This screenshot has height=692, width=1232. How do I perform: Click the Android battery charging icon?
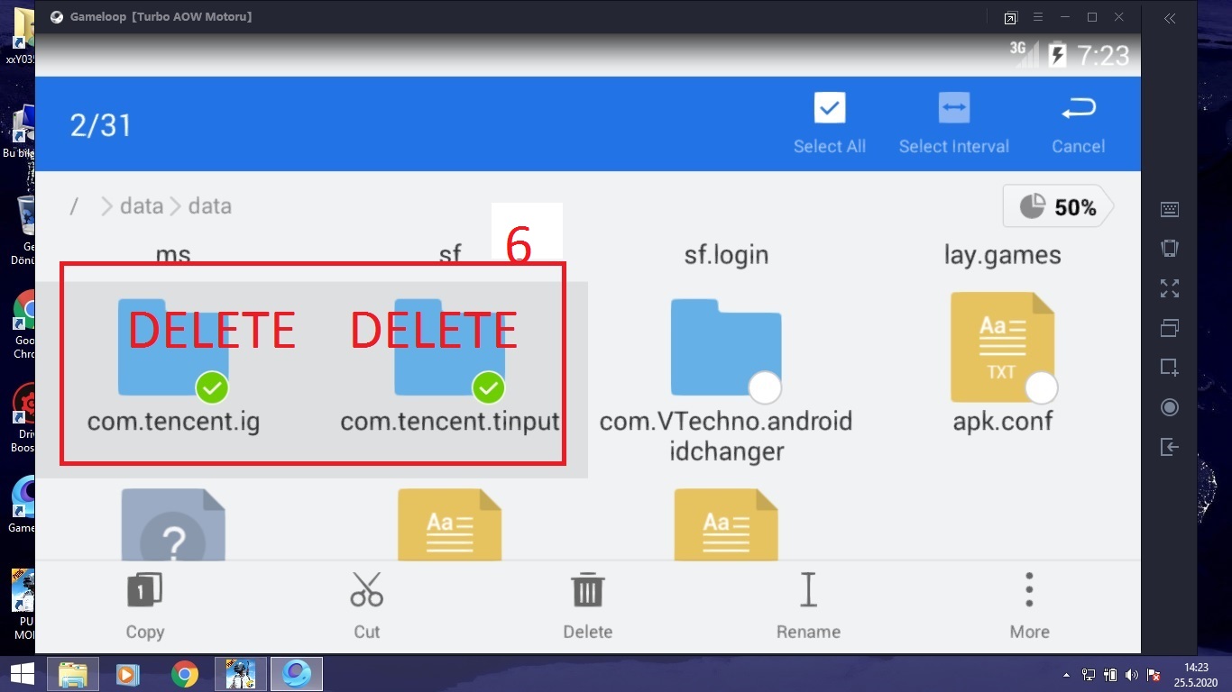[x=1057, y=55]
